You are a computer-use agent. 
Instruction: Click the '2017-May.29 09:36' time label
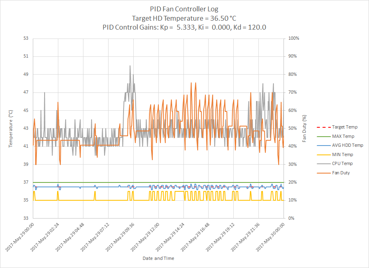click(x=120, y=237)
